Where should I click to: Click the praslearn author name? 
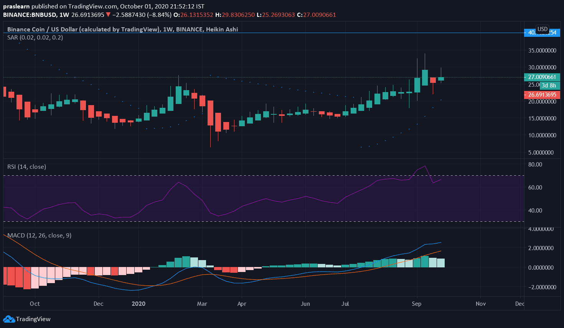(x=16, y=7)
